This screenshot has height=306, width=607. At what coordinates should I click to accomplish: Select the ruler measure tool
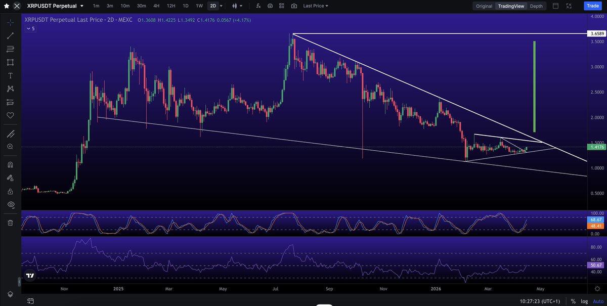(10, 134)
